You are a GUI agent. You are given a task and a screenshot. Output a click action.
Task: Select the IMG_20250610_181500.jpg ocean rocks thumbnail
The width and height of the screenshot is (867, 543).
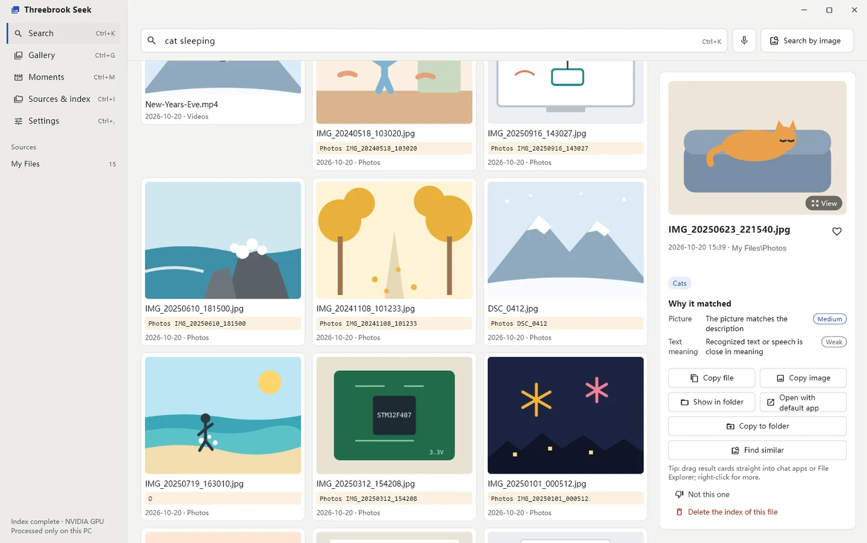click(x=223, y=240)
